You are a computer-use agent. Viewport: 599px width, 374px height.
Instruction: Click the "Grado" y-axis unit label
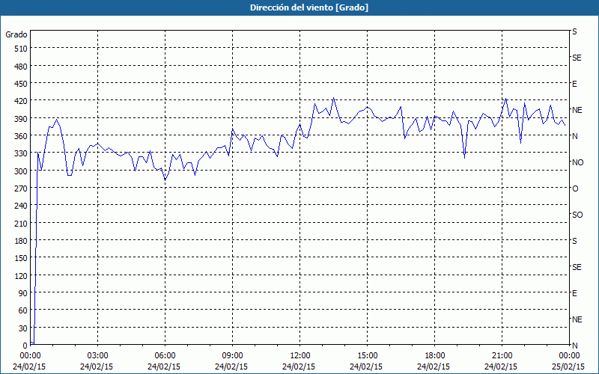pos(16,34)
